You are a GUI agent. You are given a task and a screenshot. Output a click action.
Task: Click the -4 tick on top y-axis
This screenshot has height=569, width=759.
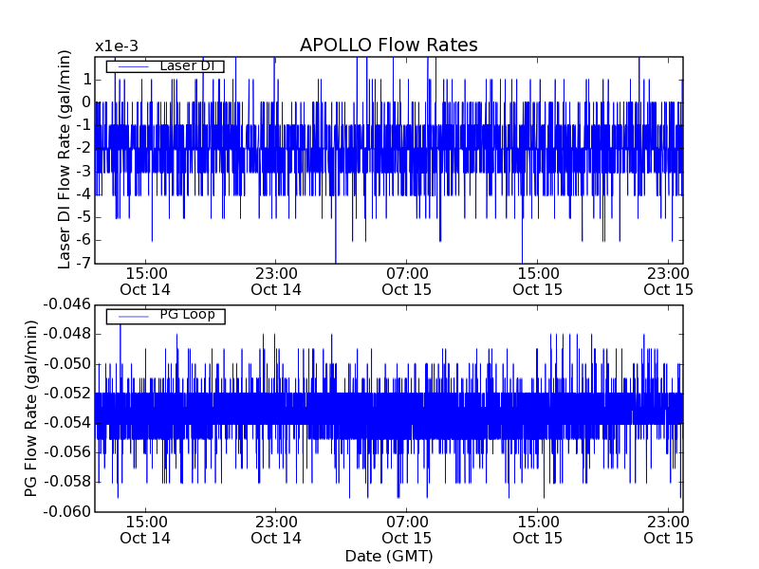point(83,194)
